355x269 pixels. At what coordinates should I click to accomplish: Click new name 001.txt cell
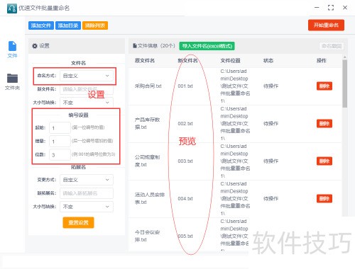tap(185, 86)
